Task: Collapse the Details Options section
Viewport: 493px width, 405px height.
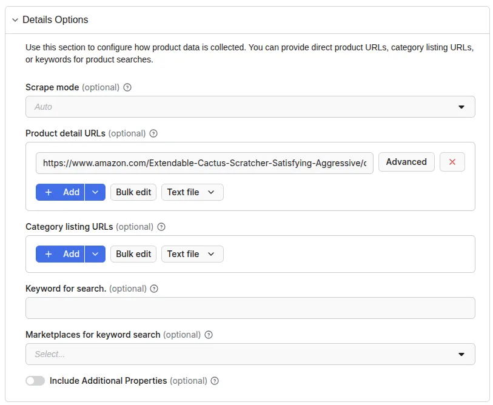Action: coord(15,20)
